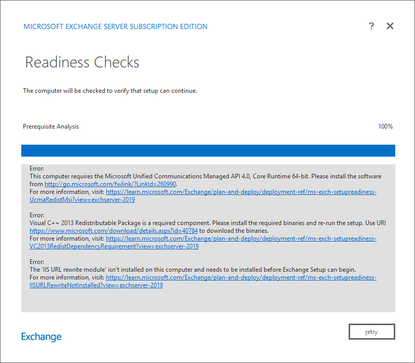Select the 100% completion label
Screen dimensions: 415x363
(385, 126)
